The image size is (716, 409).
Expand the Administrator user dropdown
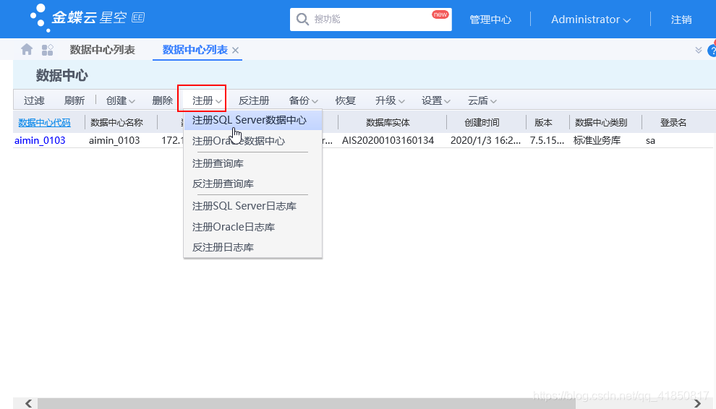coord(590,20)
